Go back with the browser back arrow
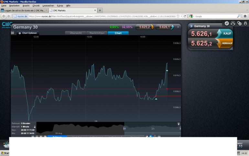Screen dimensions: 249x156 (x=4, y=16)
